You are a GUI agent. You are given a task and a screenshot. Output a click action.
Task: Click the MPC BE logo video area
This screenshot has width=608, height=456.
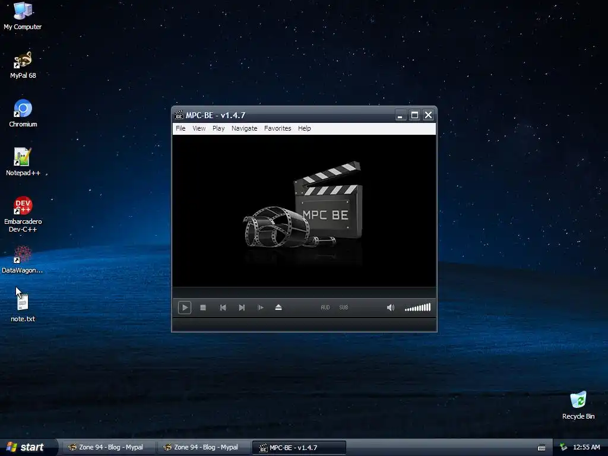304,211
